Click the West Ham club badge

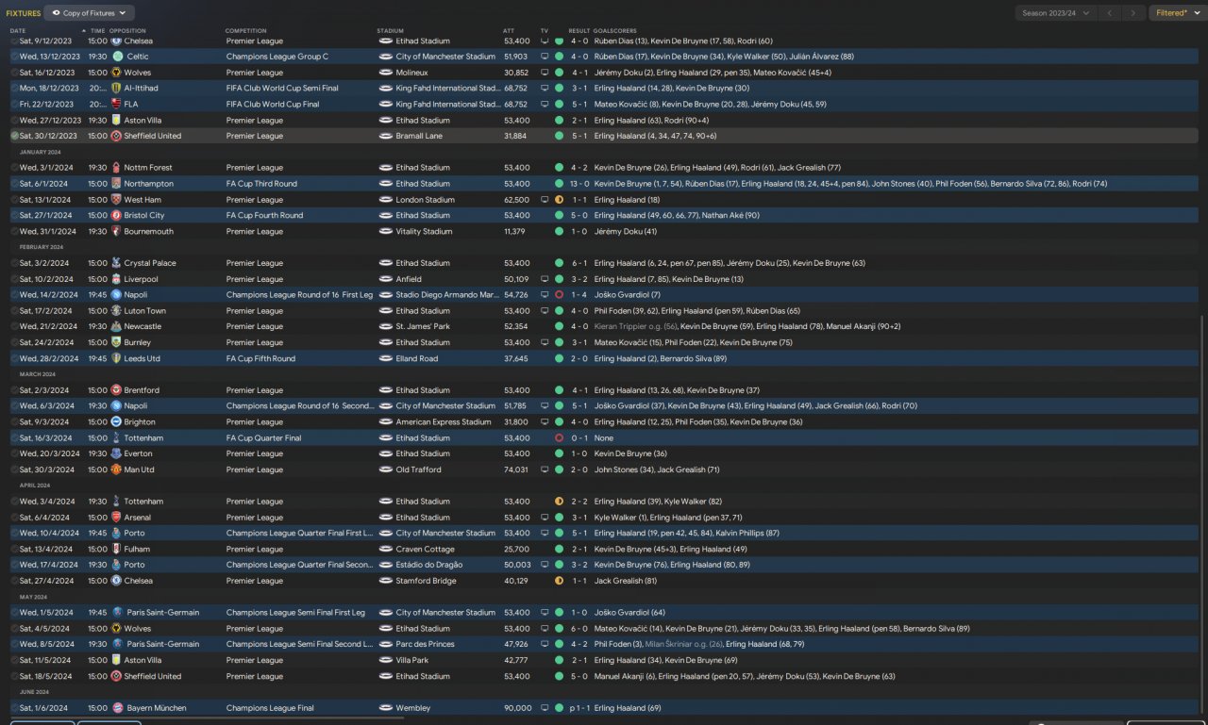pyautogui.click(x=117, y=200)
